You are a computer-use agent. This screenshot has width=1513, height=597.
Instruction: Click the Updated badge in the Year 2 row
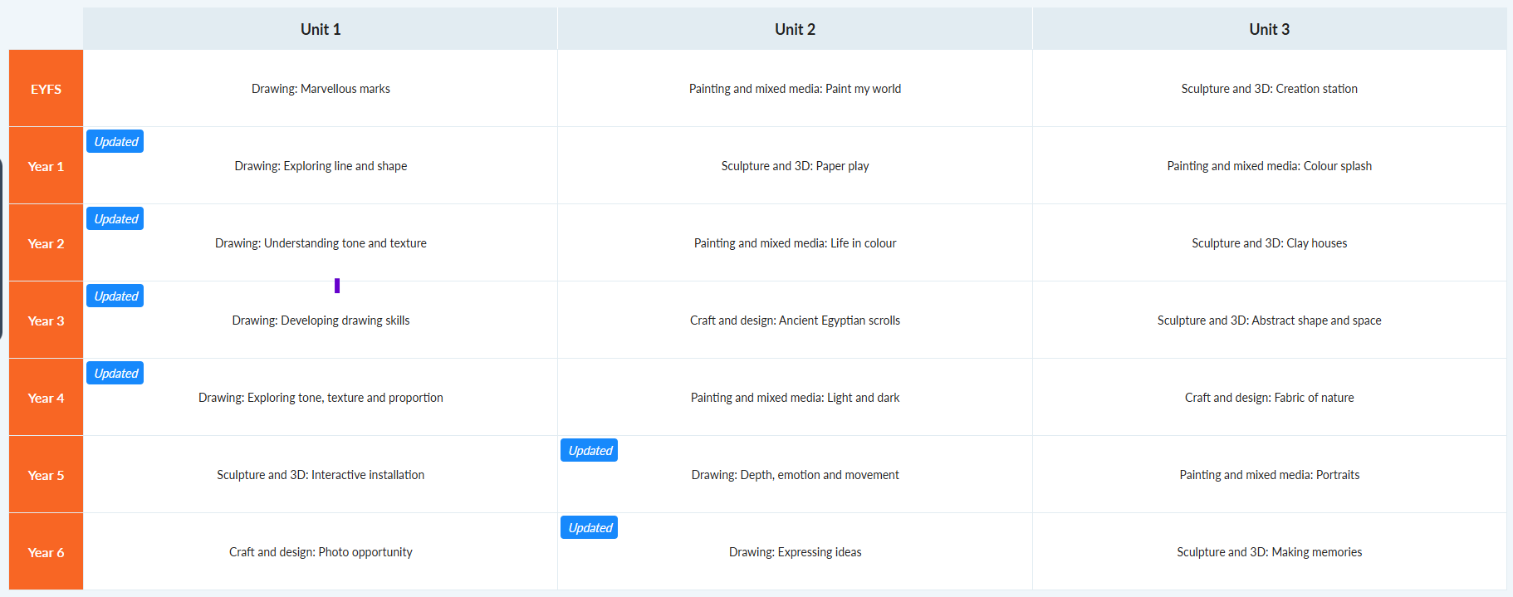(x=115, y=219)
